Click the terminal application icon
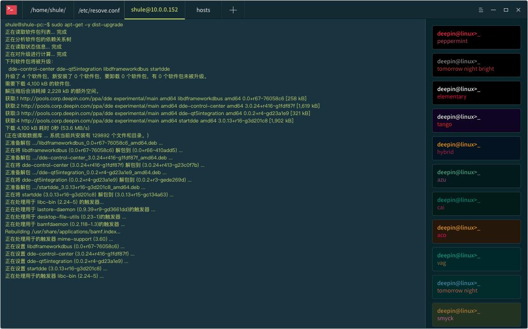 click(11, 10)
